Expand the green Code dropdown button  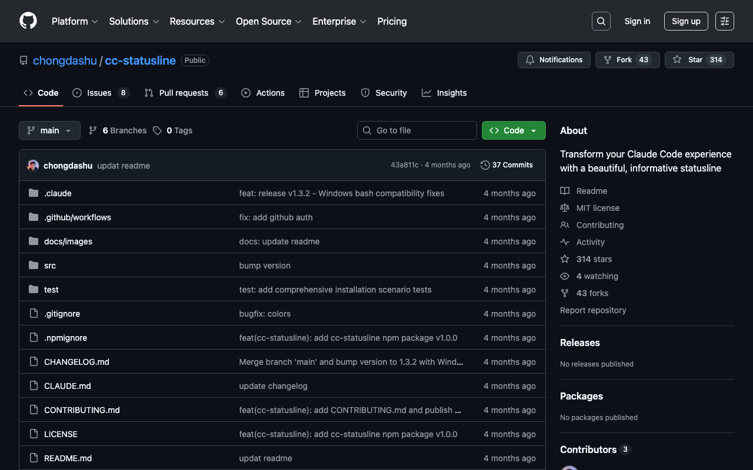pyautogui.click(x=513, y=130)
